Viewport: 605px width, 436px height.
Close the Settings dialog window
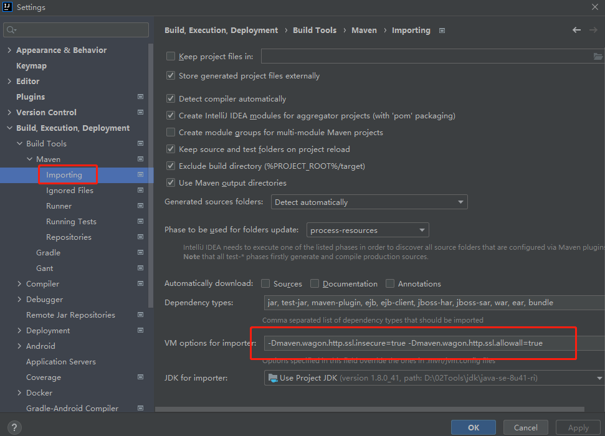(x=595, y=7)
